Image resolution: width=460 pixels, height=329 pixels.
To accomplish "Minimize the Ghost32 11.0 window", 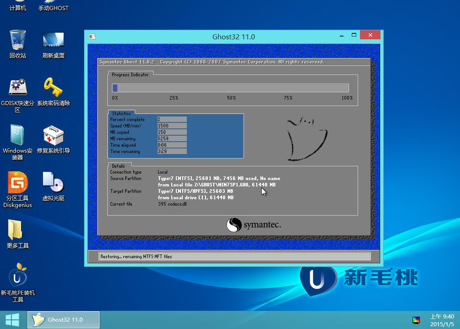I will click(342, 35).
